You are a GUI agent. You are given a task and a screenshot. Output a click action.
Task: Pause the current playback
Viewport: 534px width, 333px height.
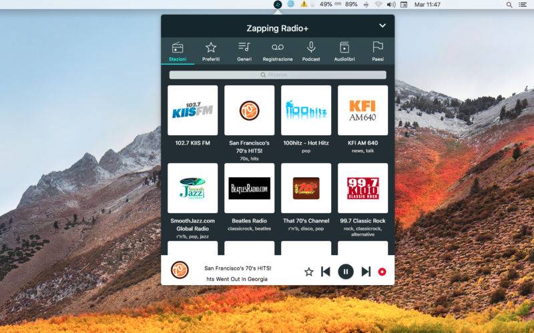[346, 272]
